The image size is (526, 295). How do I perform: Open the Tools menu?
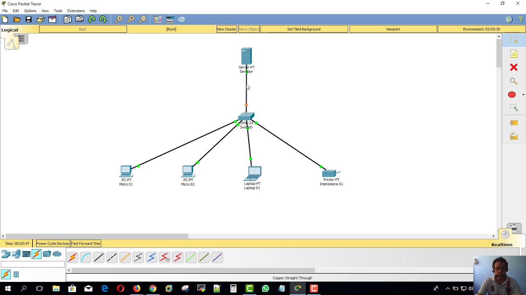click(58, 11)
